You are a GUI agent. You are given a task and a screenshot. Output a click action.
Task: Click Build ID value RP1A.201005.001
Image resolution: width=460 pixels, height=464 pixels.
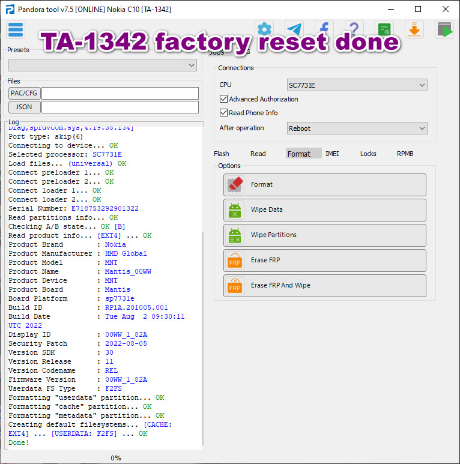coord(136,307)
